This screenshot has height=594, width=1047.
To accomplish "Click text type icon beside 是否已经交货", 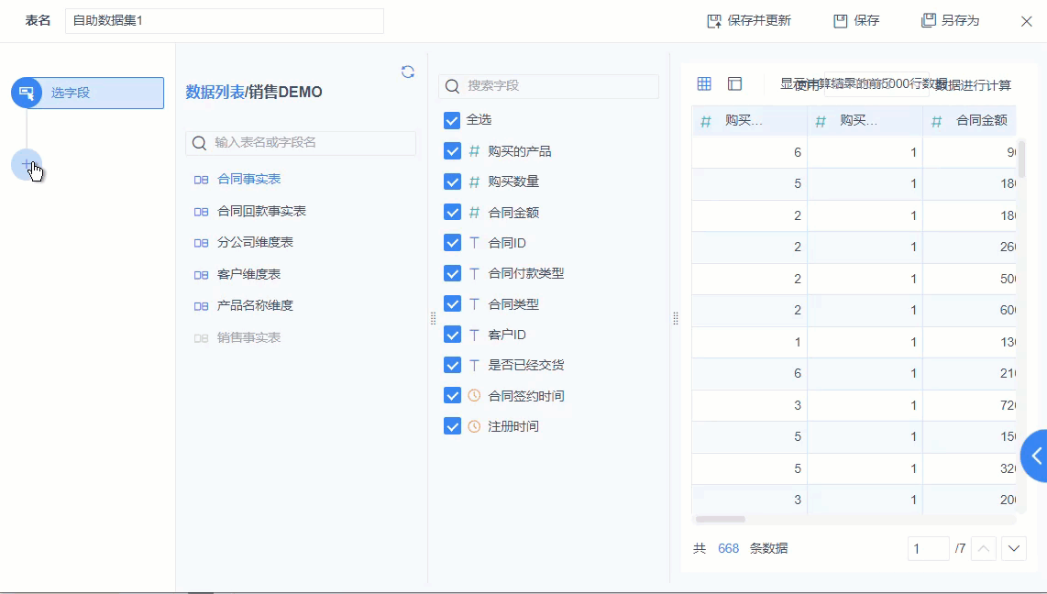I will (474, 365).
